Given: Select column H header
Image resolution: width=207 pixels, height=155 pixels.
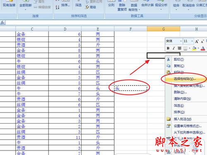Looking at the screenshot, I should [196, 29].
